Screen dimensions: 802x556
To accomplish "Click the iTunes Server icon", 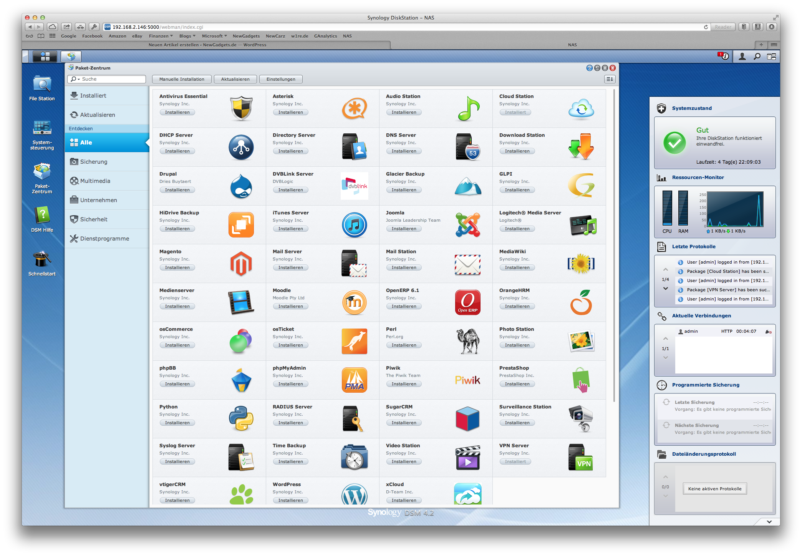I will pyautogui.click(x=354, y=225).
